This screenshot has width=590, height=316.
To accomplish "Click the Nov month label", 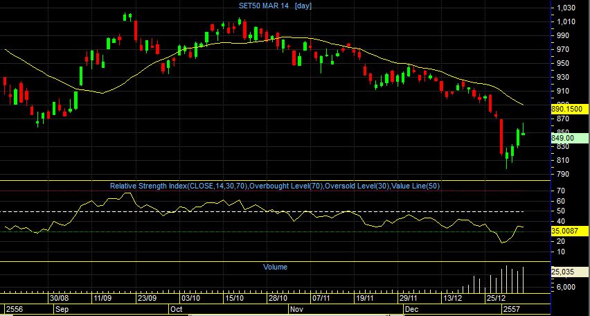I will [x=296, y=309].
